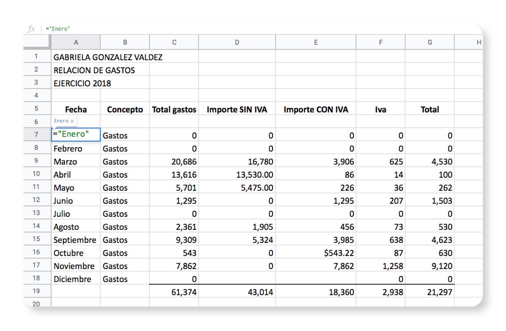Click the 2,361 cell in Agosto row
The height and width of the screenshot is (331, 506).
(x=174, y=227)
